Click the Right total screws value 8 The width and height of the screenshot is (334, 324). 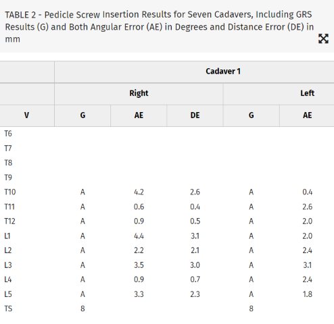(x=82, y=308)
